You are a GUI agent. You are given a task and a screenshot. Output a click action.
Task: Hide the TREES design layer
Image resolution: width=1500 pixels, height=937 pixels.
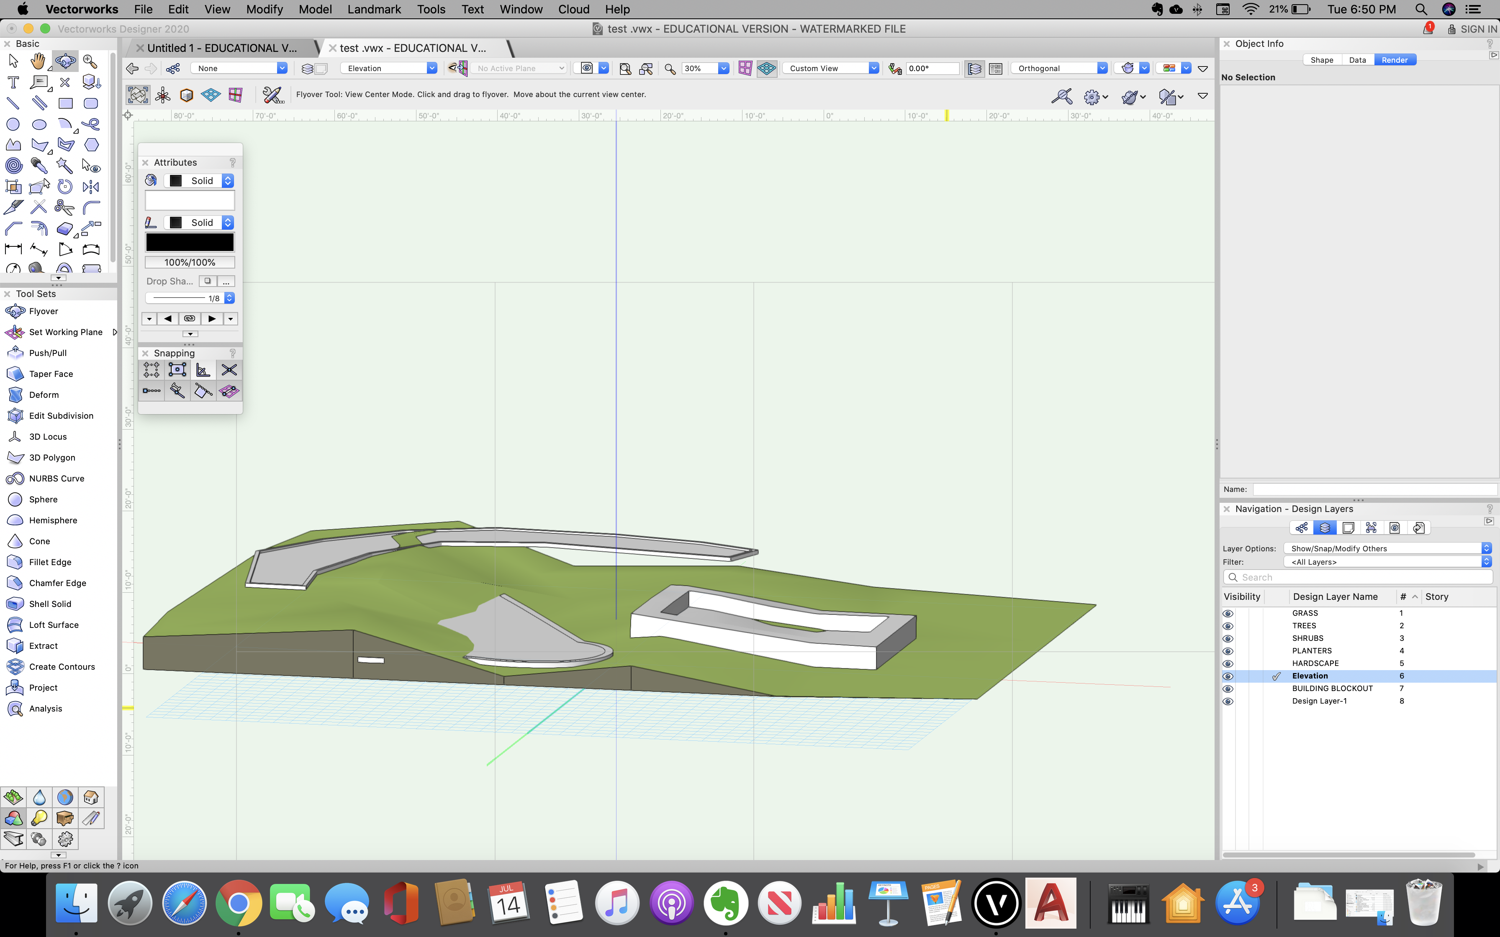pos(1229,625)
